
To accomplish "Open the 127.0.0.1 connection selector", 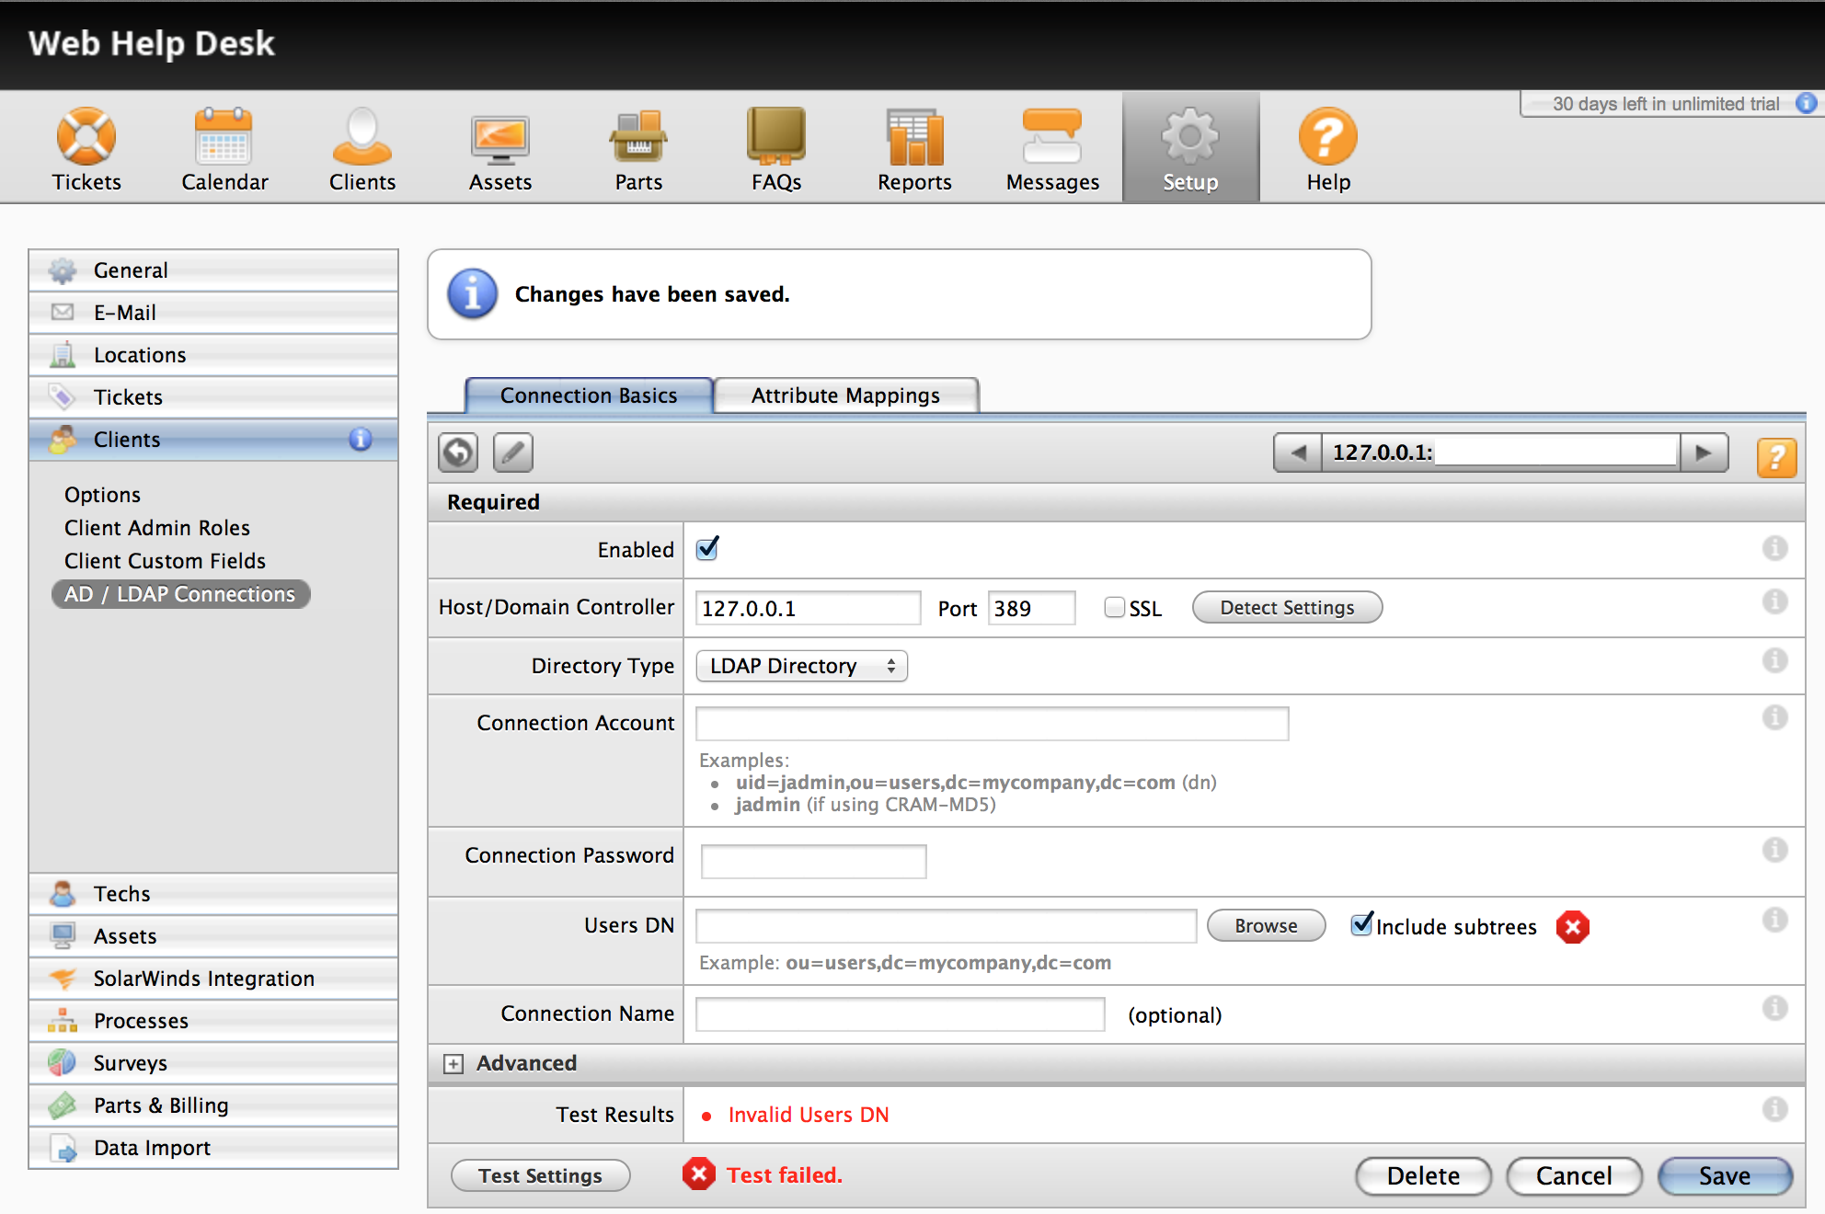I will pyautogui.click(x=1501, y=452).
